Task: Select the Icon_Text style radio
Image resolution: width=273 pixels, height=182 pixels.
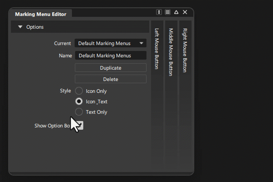Action: click(x=79, y=101)
